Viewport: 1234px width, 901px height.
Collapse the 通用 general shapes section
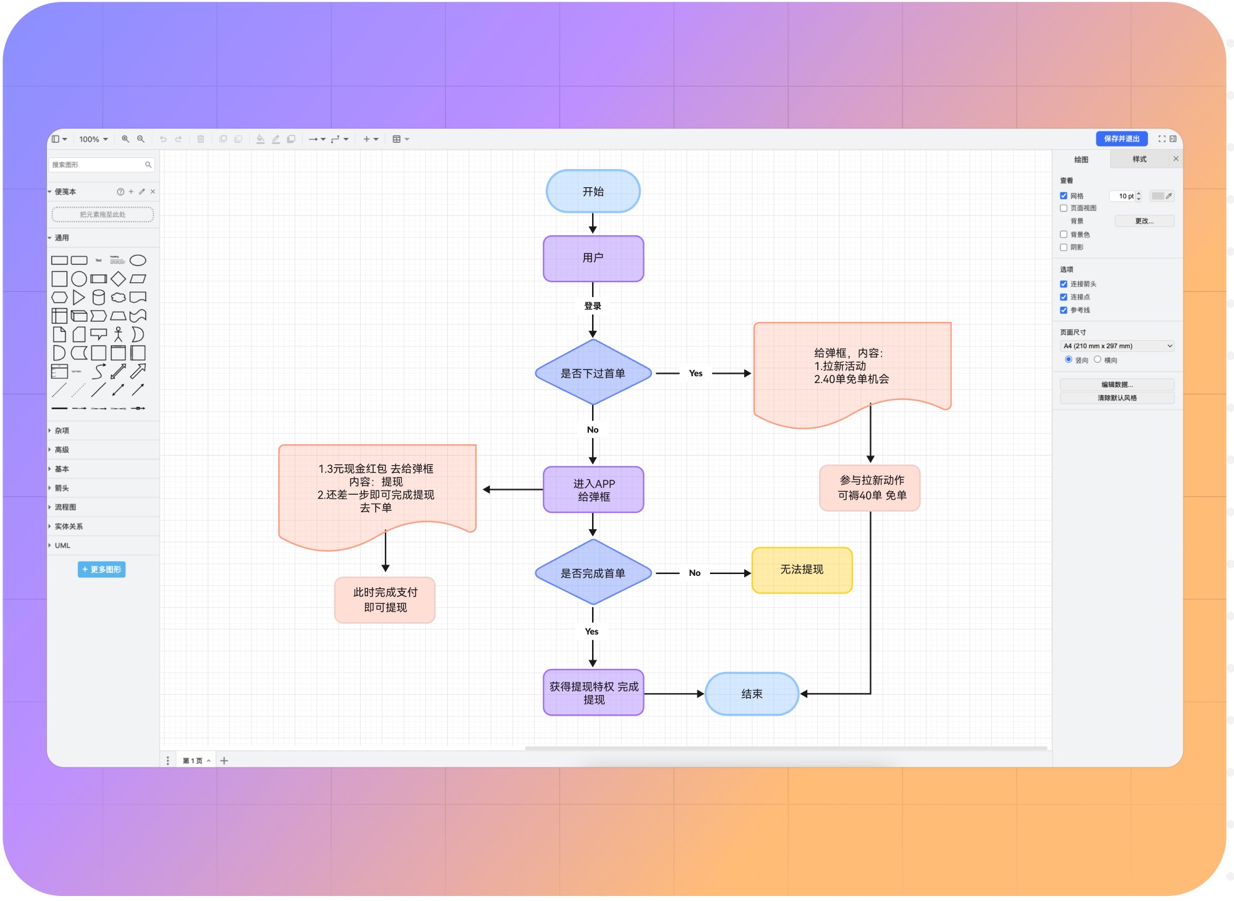[103, 238]
